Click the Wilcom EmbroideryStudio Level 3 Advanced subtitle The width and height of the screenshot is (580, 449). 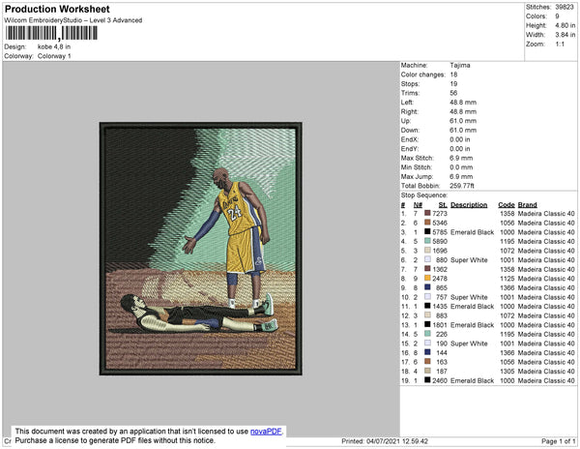73,20
